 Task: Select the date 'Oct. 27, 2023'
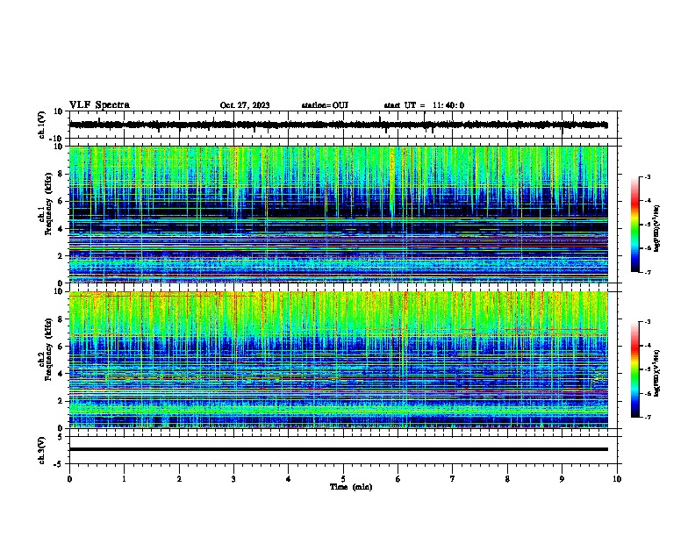pyautogui.click(x=245, y=105)
